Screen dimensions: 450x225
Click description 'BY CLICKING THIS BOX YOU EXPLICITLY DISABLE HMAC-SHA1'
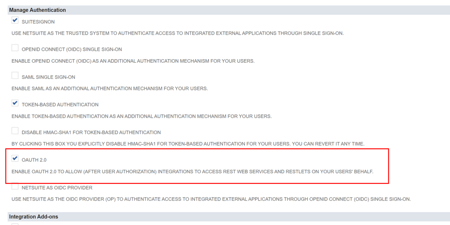pyautogui.click(x=188, y=144)
